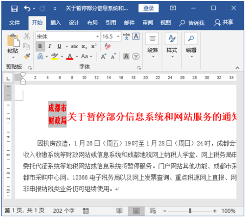Open the 插入 tab
This screenshot has height=218, width=246.
point(56,23)
